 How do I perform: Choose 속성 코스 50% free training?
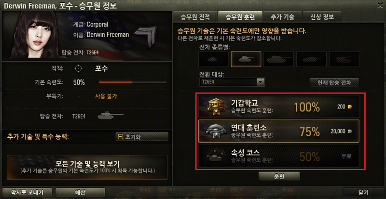tap(279, 156)
